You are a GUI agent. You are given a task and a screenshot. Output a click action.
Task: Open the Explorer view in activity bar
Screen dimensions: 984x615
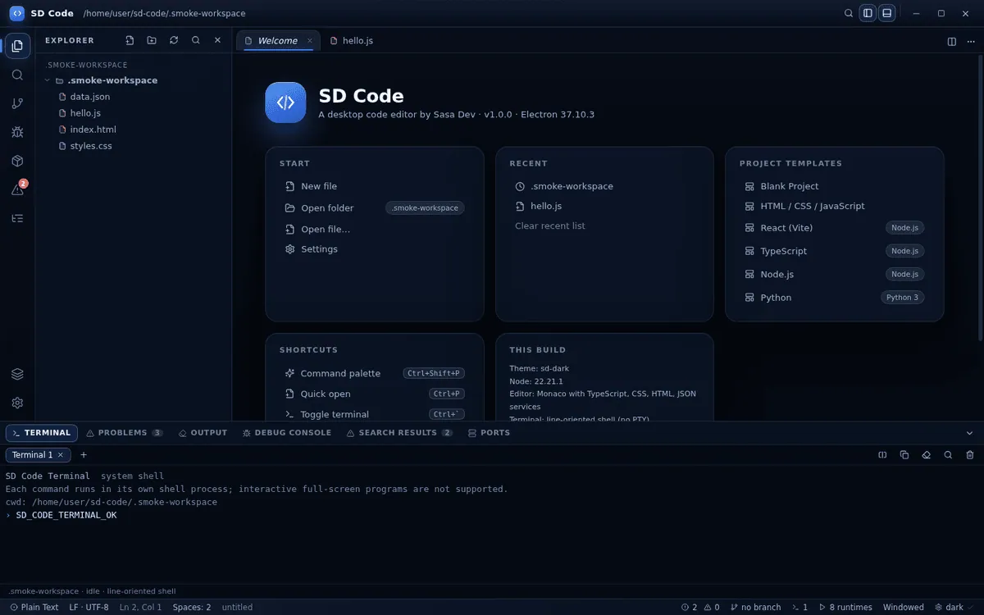point(17,46)
